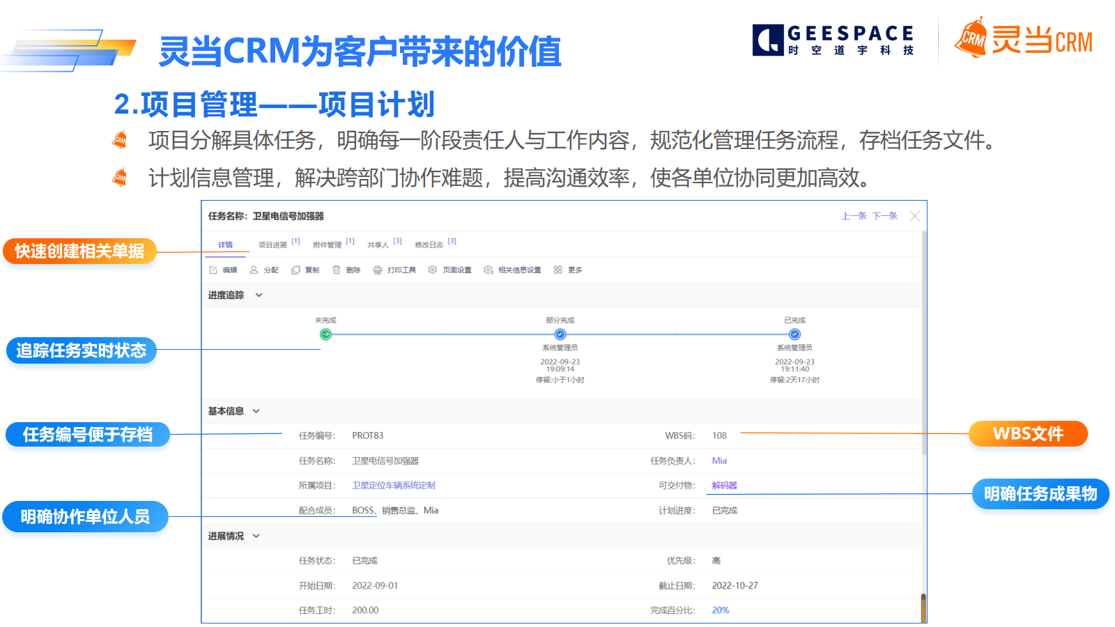
Task: Select the 部分完成 progress node
Action: pyautogui.click(x=560, y=334)
